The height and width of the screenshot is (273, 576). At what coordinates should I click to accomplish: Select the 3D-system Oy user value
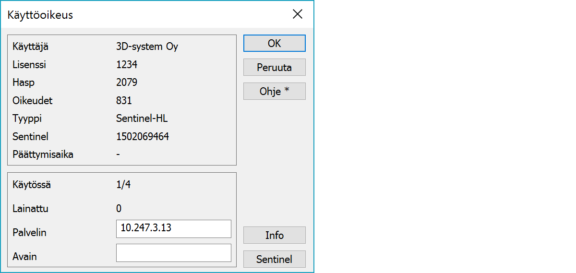[x=147, y=47]
